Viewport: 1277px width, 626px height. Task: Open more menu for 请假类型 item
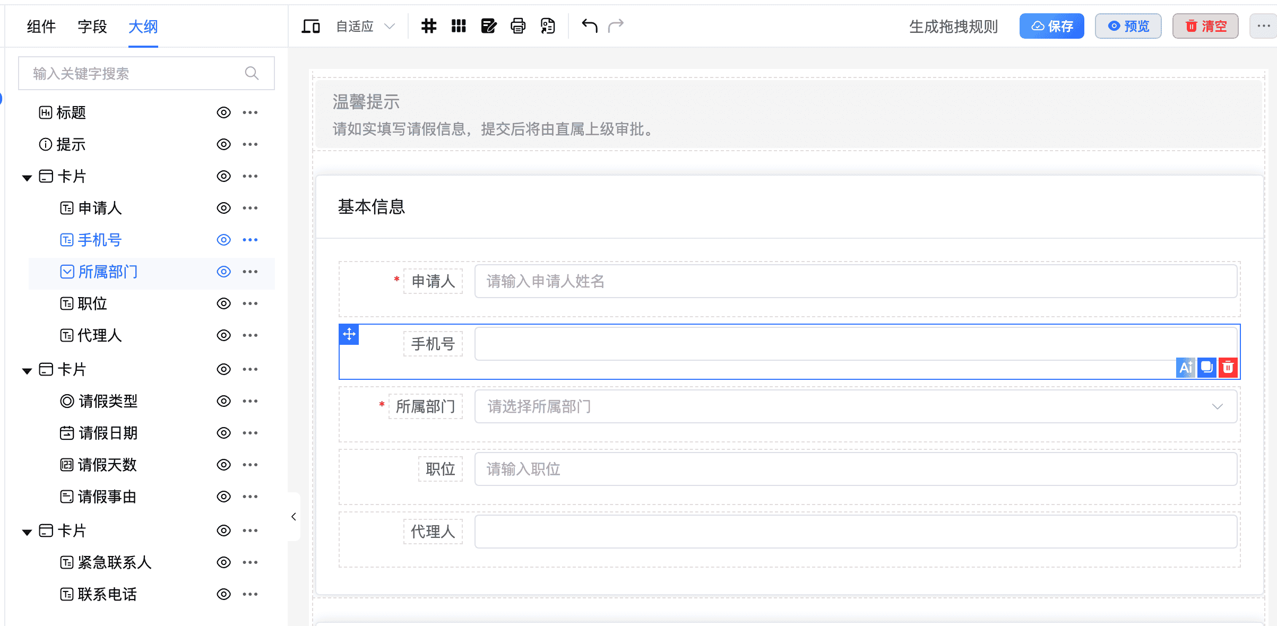250,401
